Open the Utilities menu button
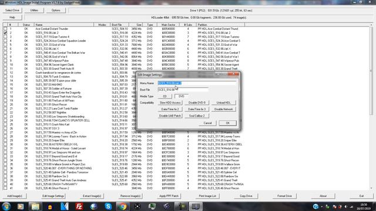Viewport: 376px width, 211px height. [x=34, y=11]
